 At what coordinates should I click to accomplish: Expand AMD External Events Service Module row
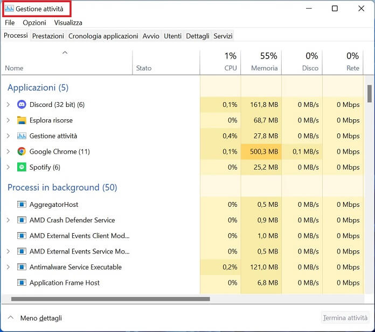(8, 251)
